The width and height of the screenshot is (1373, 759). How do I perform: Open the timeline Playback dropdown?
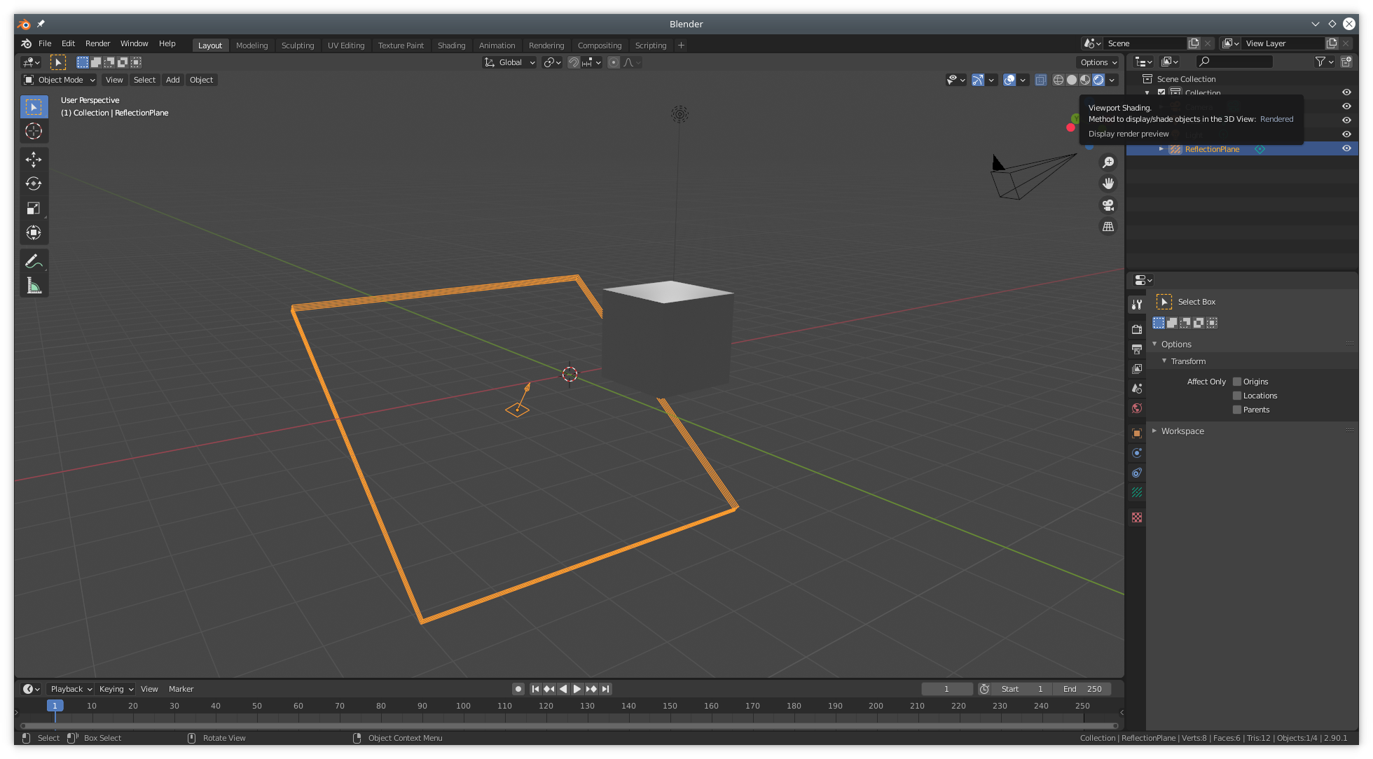click(71, 689)
